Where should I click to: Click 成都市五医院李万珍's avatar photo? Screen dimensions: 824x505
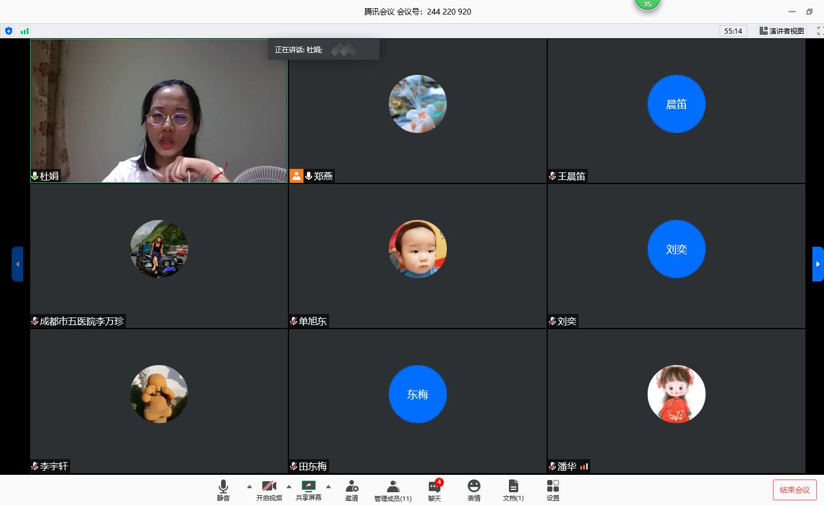point(159,249)
